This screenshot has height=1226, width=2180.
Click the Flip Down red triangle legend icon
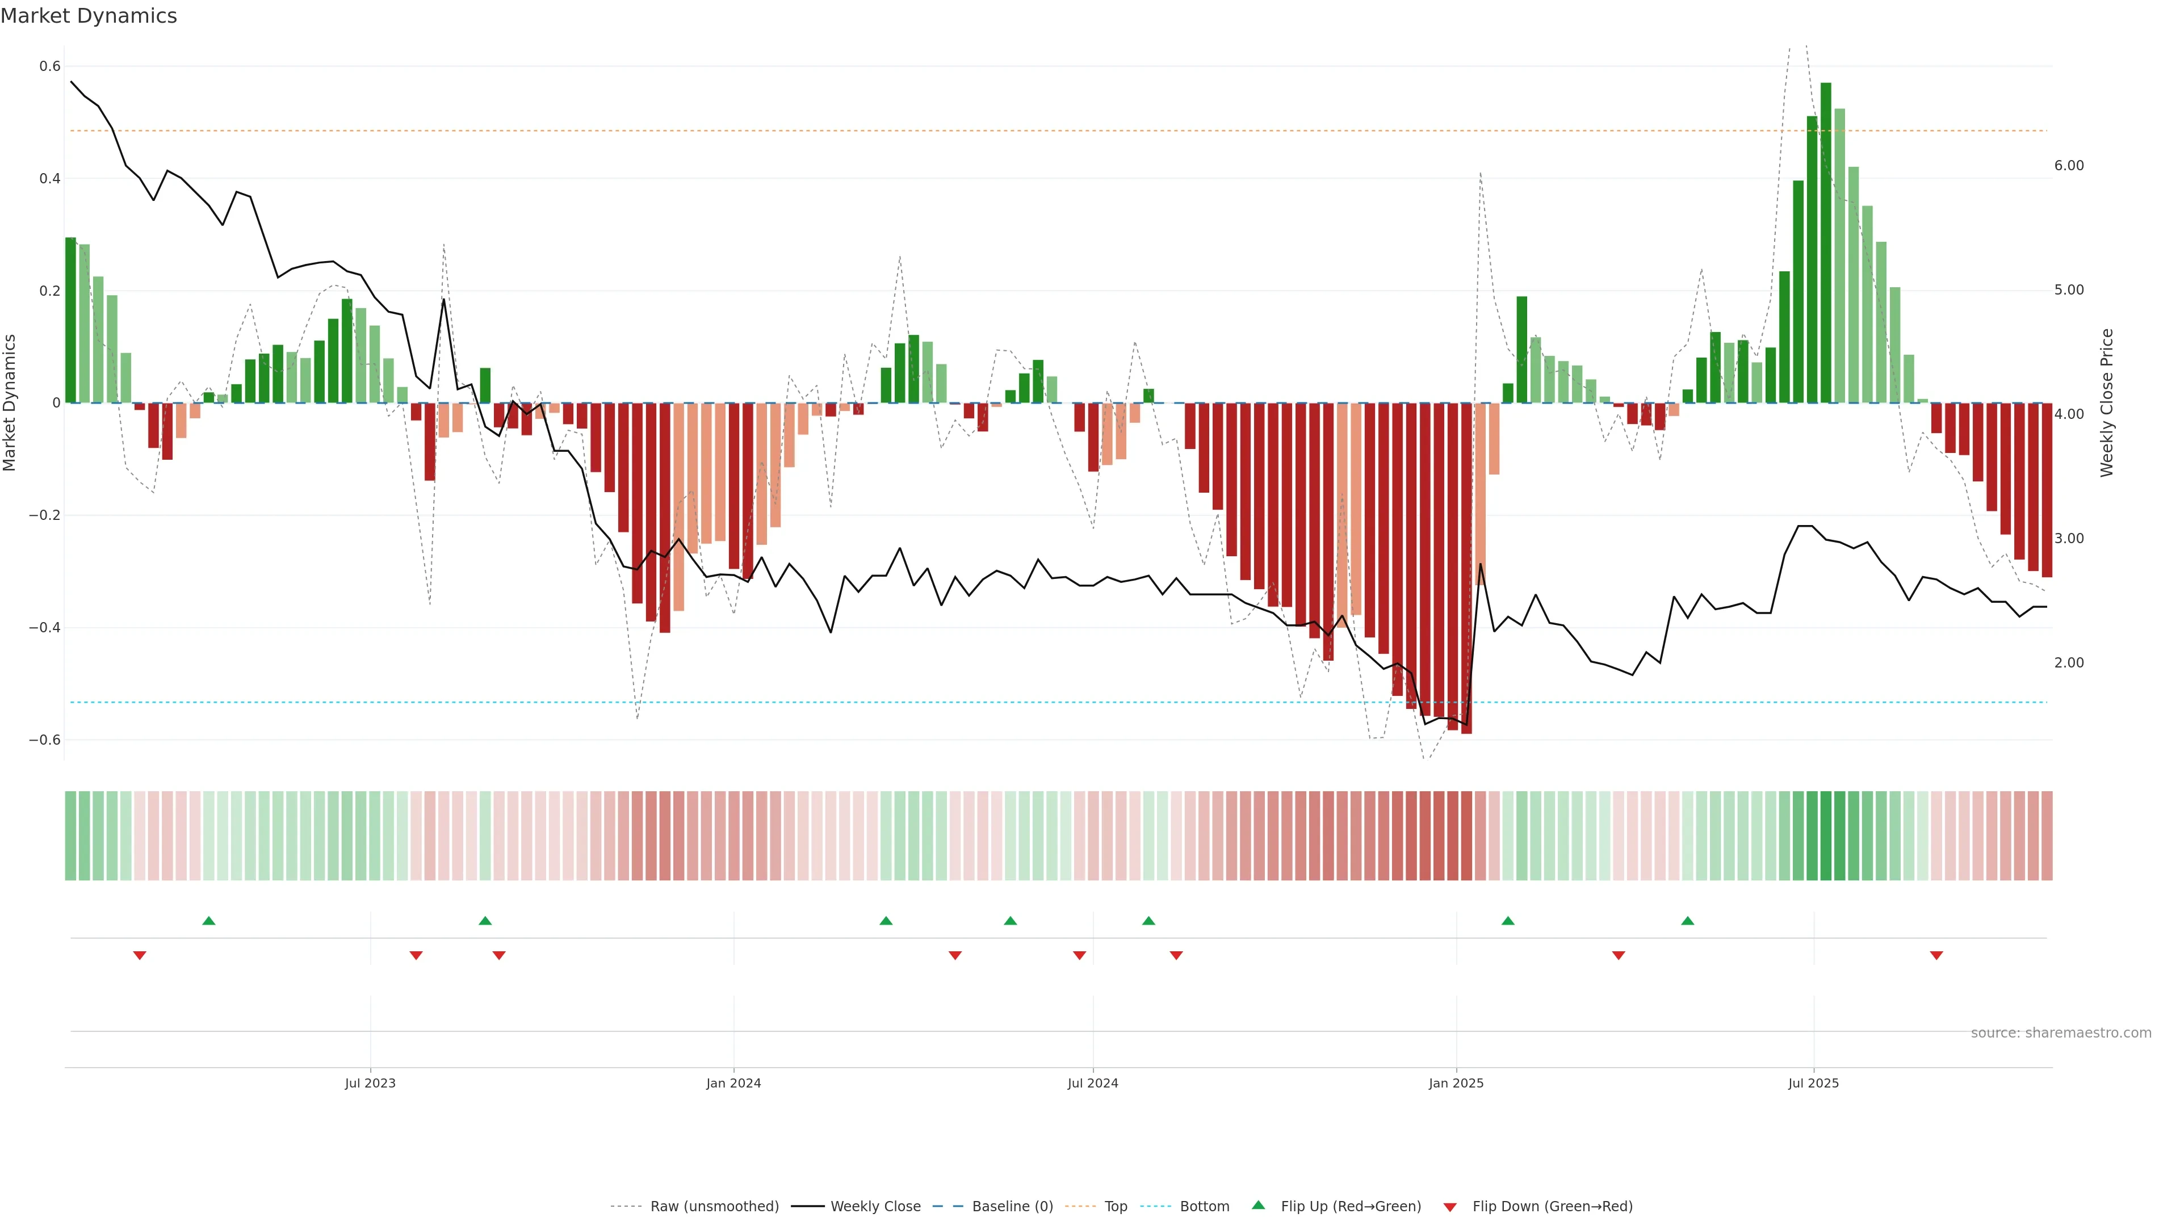1450,1207
